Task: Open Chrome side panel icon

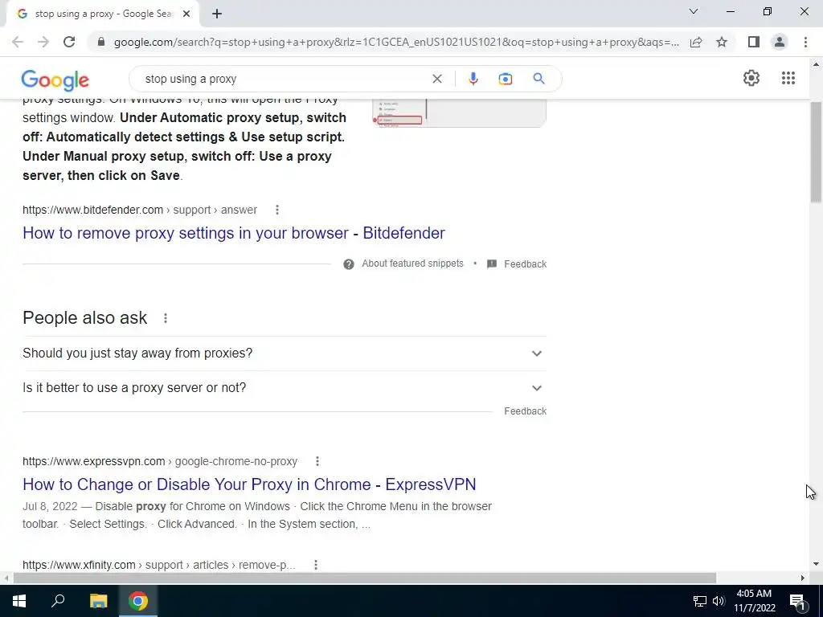Action: tap(754, 42)
